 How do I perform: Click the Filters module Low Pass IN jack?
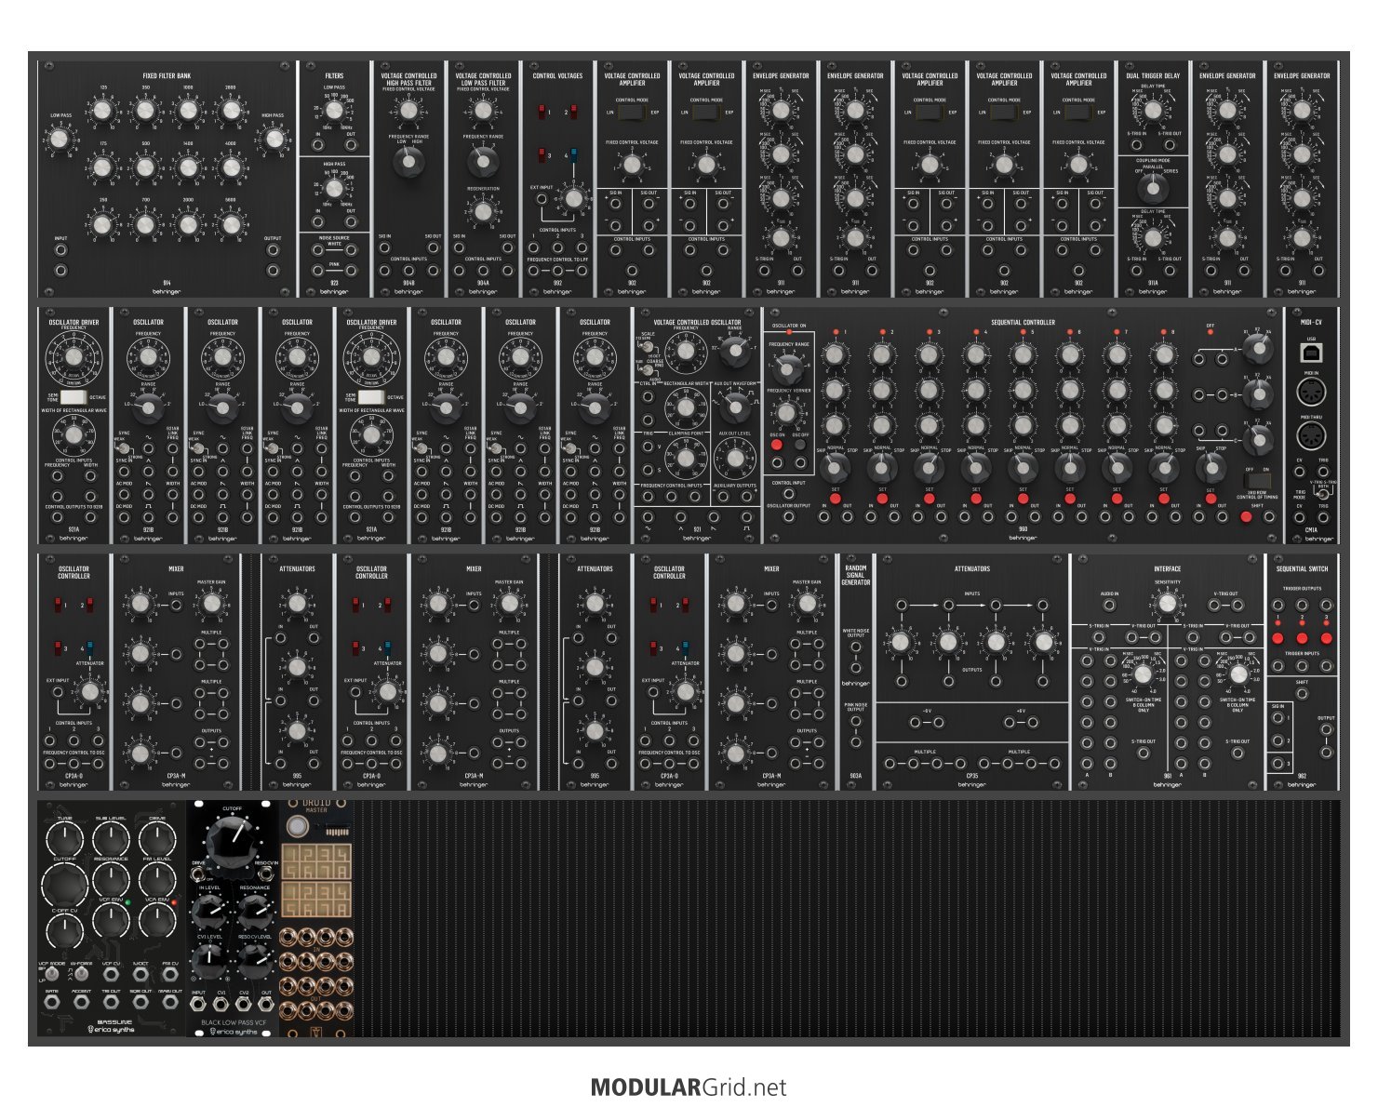(317, 144)
